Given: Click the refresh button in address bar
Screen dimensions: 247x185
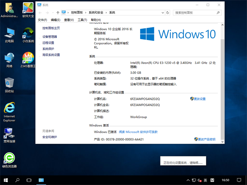Looking at the screenshot, I should click(x=170, y=12).
